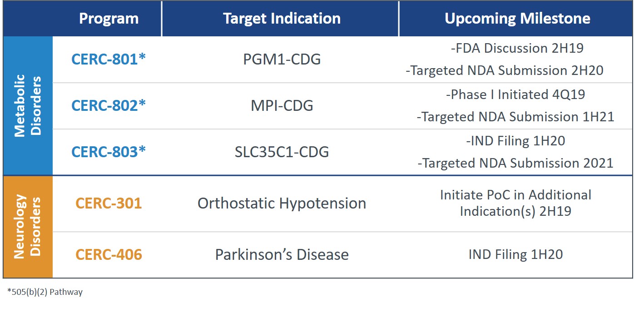This screenshot has width=634, height=328.
Task: Select the Target Indication column header
Action: pyautogui.click(x=282, y=19)
